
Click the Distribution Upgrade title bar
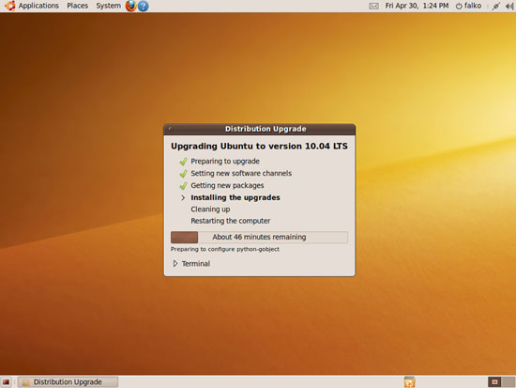pyautogui.click(x=259, y=129)
